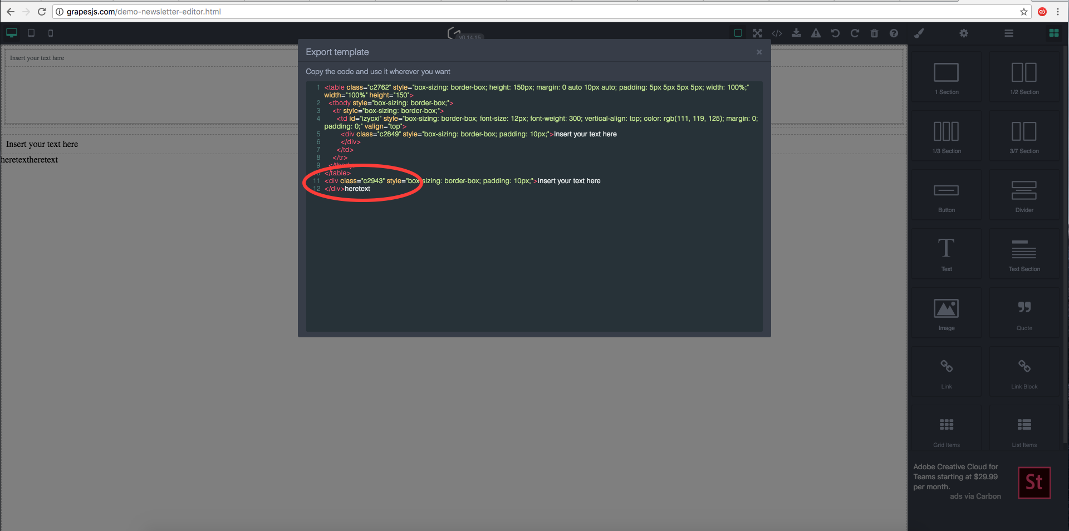Redo the last change

click(855, 33)
